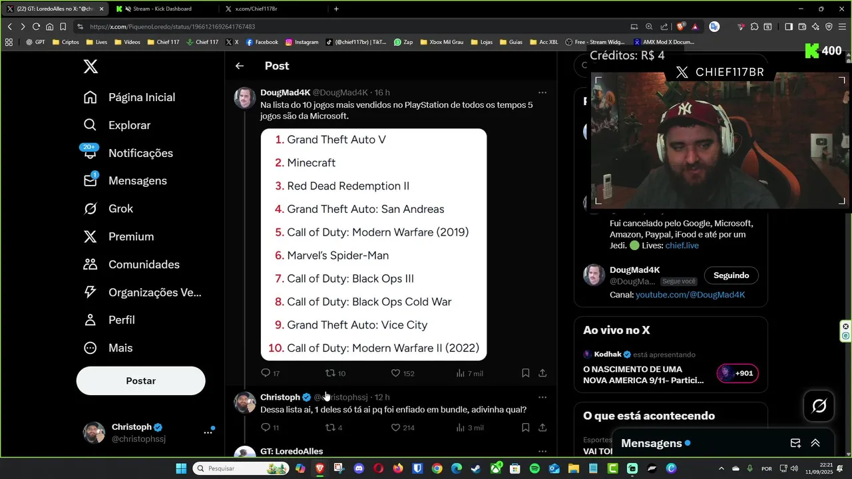Open Firefox from the taskbar
The height and width of the screenshot is (479, 852).
point(398,468)
